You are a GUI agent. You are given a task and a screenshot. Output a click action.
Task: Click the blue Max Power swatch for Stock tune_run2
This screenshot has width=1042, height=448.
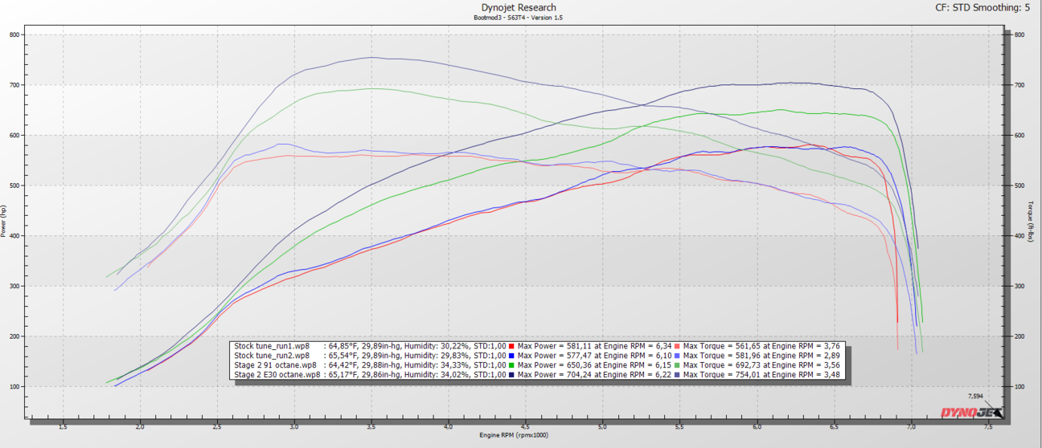(511, 356)
